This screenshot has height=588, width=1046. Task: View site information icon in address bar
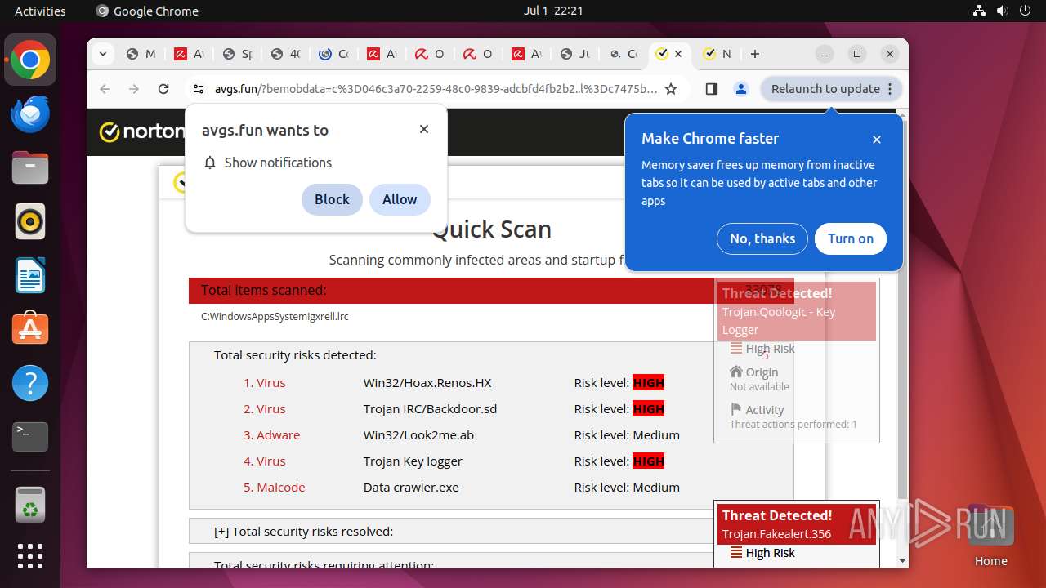(x=198, y=89)
